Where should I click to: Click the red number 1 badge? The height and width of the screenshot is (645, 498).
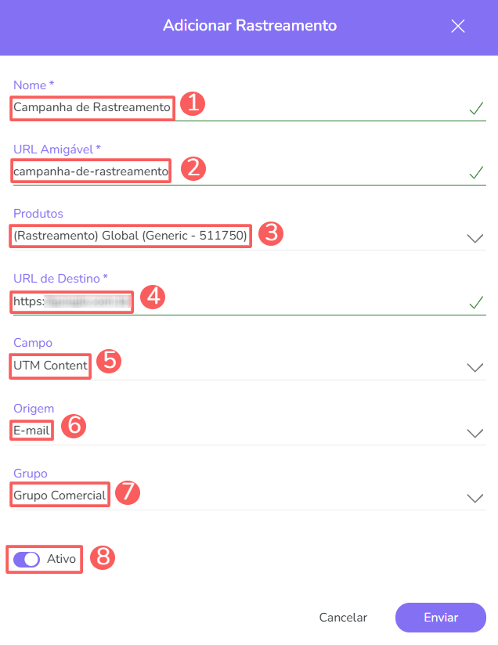(x=193, y=104)
